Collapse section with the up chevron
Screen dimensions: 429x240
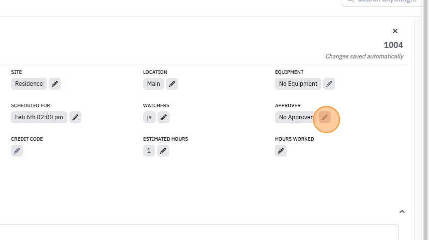click(402, 212)
